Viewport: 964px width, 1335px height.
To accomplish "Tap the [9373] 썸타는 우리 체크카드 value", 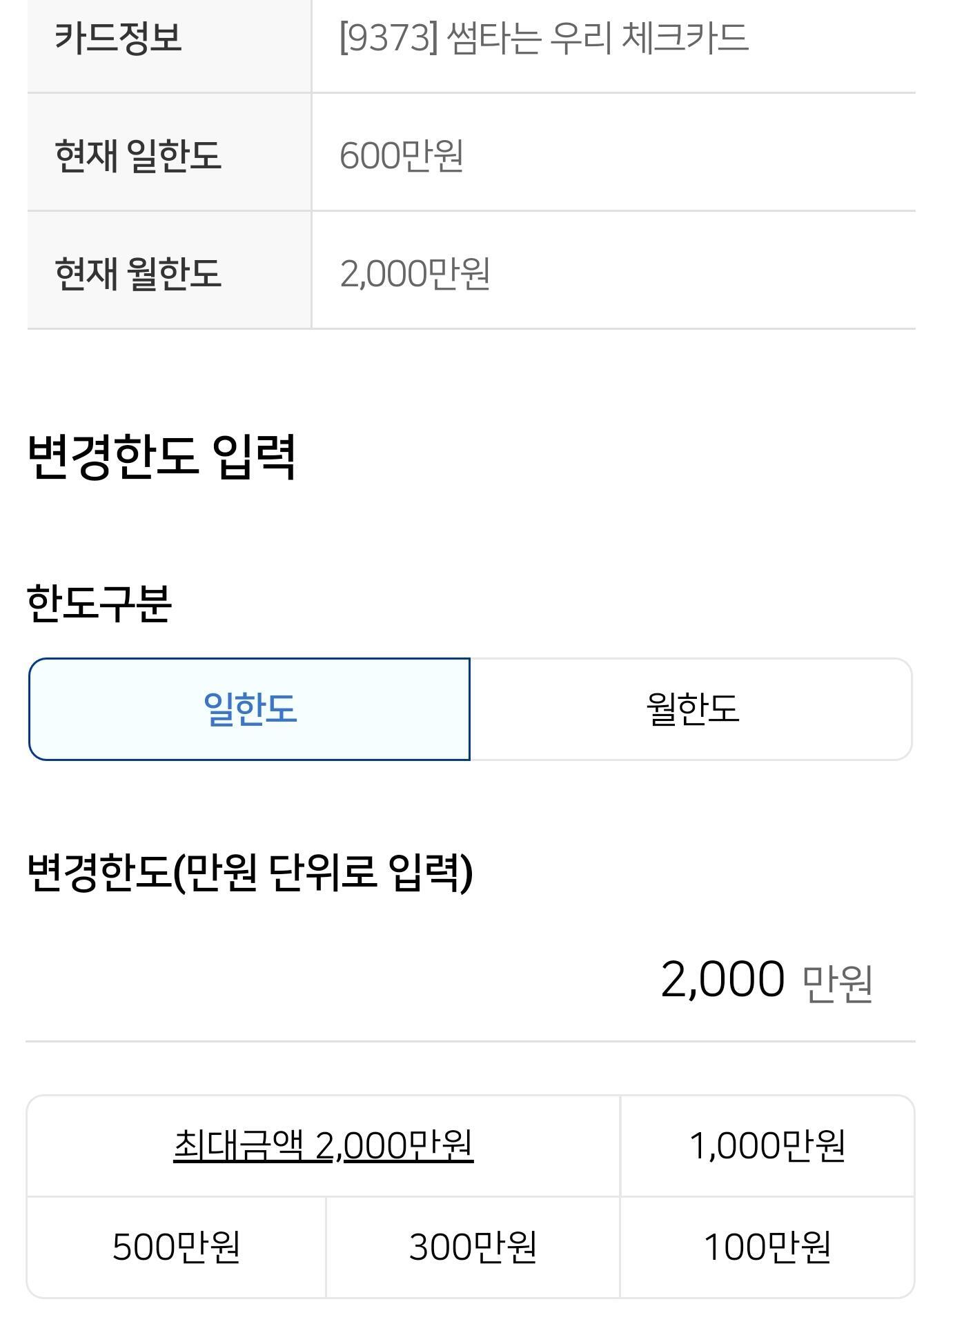I will (544, 38).
